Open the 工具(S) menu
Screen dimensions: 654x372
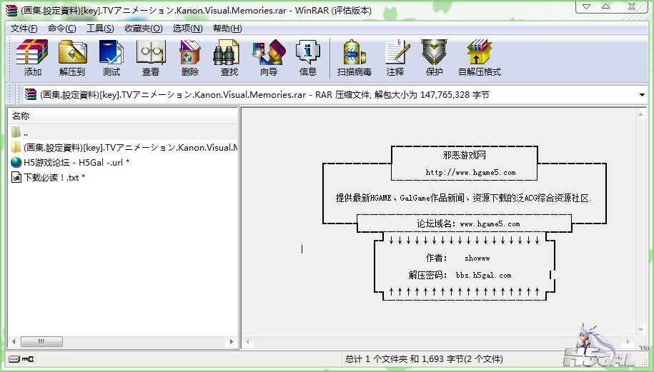coord(100,29)
